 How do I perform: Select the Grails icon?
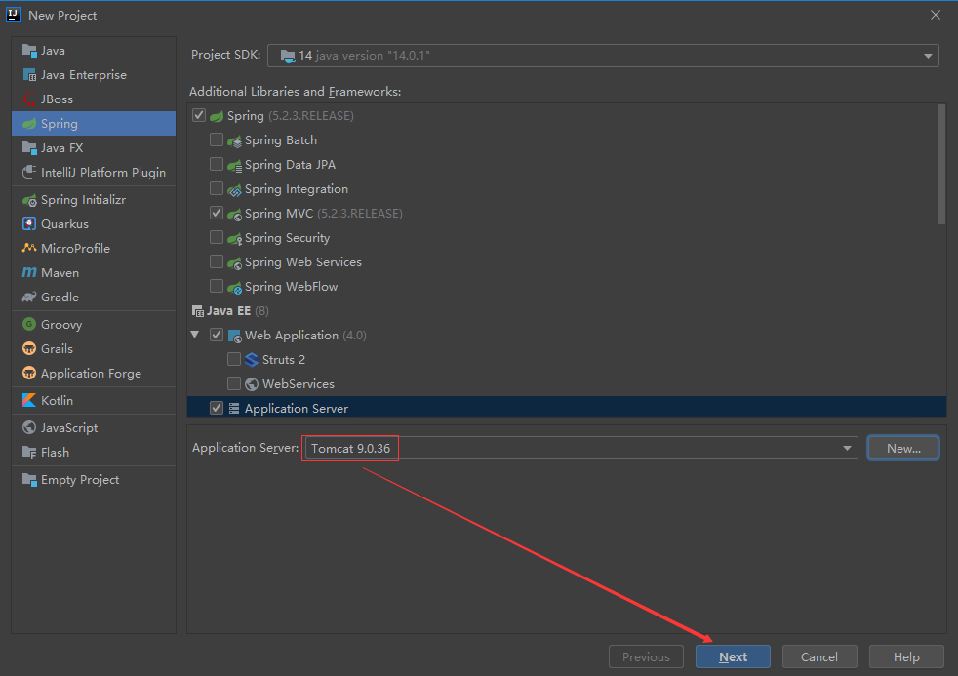(x=29, y=348)
